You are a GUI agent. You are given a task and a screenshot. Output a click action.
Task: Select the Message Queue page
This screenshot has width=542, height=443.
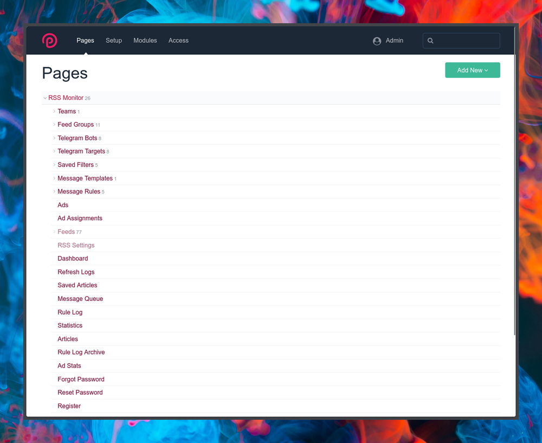click(80, 299)
